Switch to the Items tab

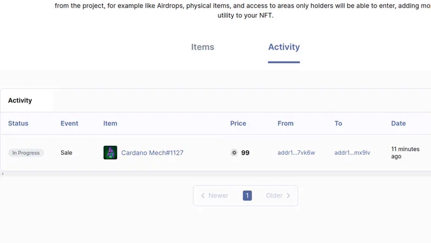pos(203,47)
